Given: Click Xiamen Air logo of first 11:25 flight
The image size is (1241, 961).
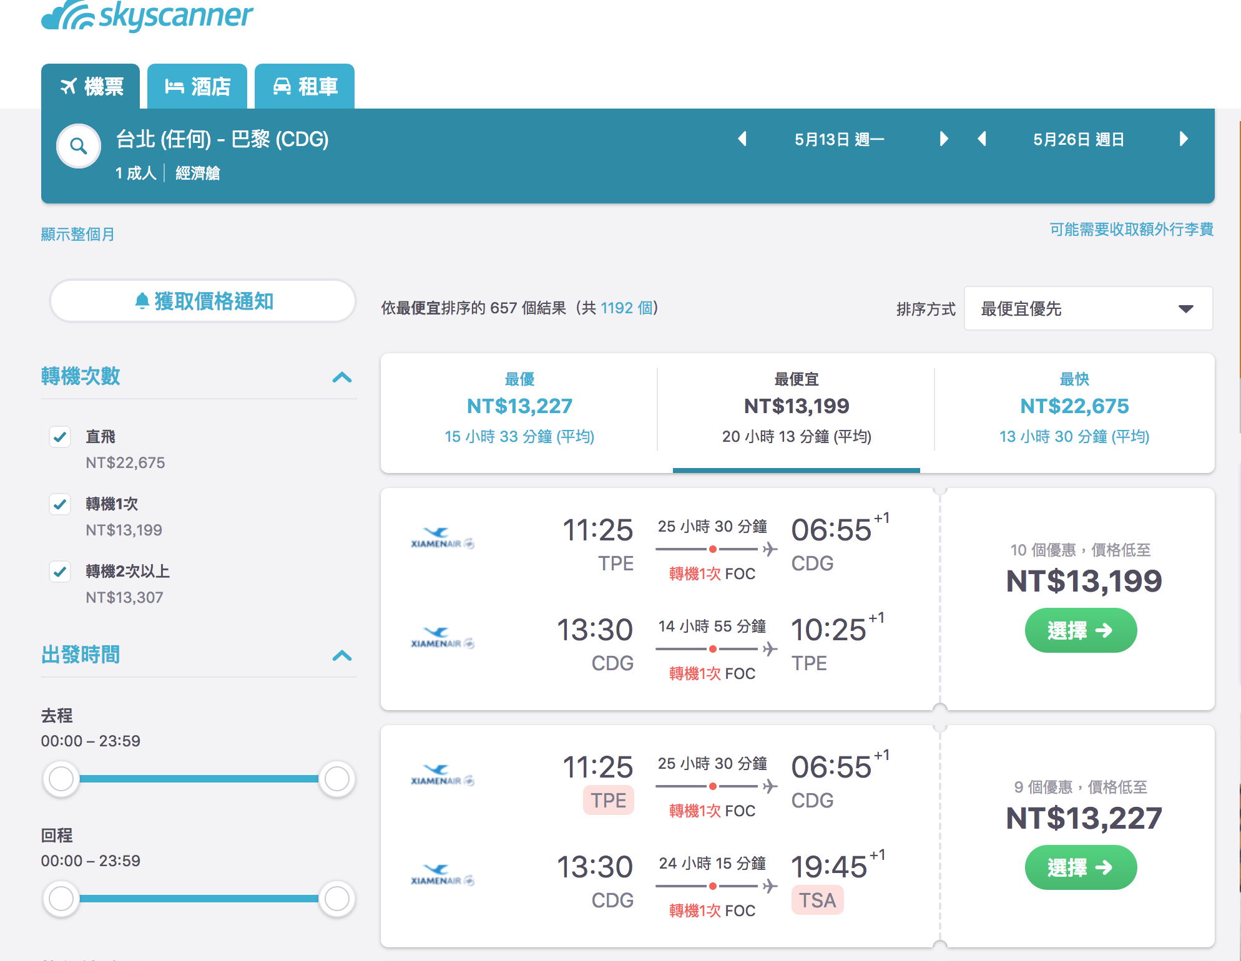Looking at the screenshot, I should click(443, 538).
